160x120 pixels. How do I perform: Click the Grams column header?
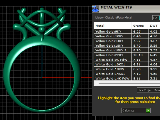[140, 26]
